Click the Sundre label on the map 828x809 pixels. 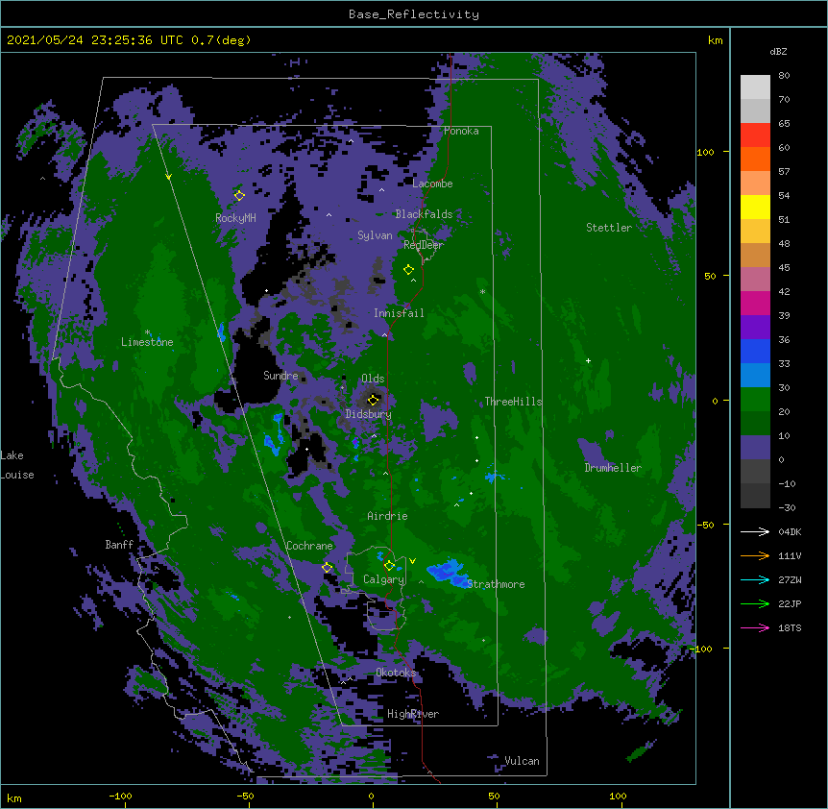[x=280, y=376]
